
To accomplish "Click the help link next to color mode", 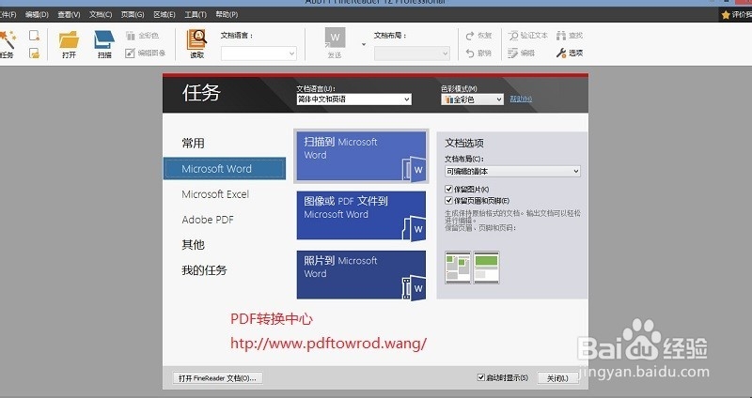I will point(521,99).
